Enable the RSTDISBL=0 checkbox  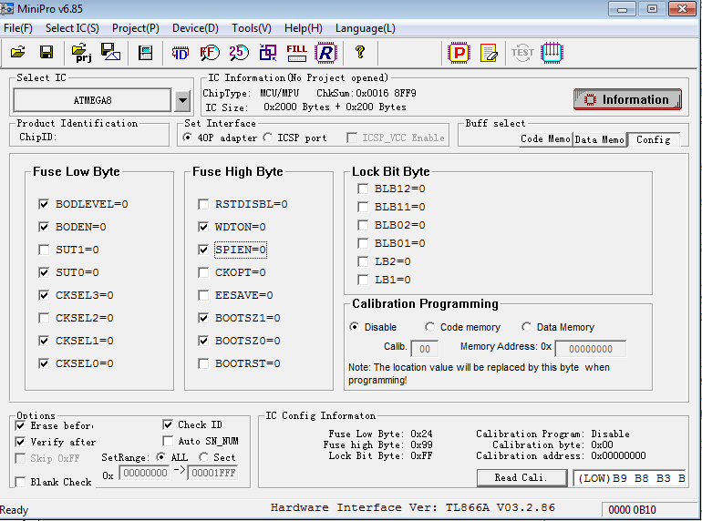pyautogui.click(x=203, y=204)
